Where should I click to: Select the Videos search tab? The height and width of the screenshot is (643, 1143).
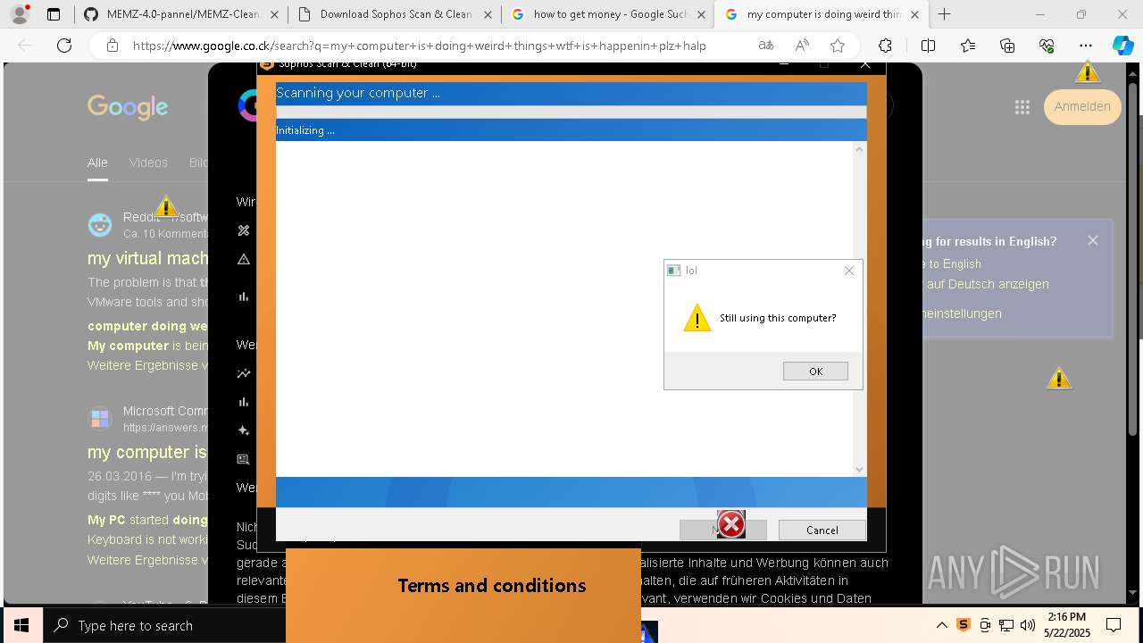(x=148, y=163)
